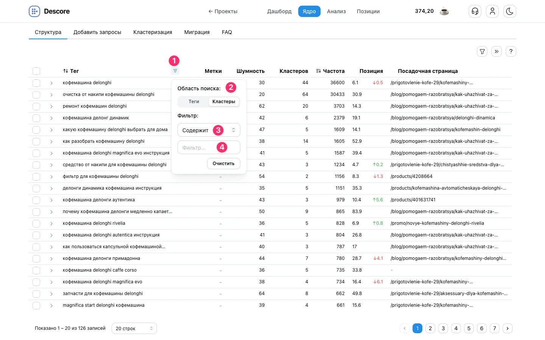Click the Очистить button in filter popup
This screenshot has width=545, height=340.
[x=224, y=164]
